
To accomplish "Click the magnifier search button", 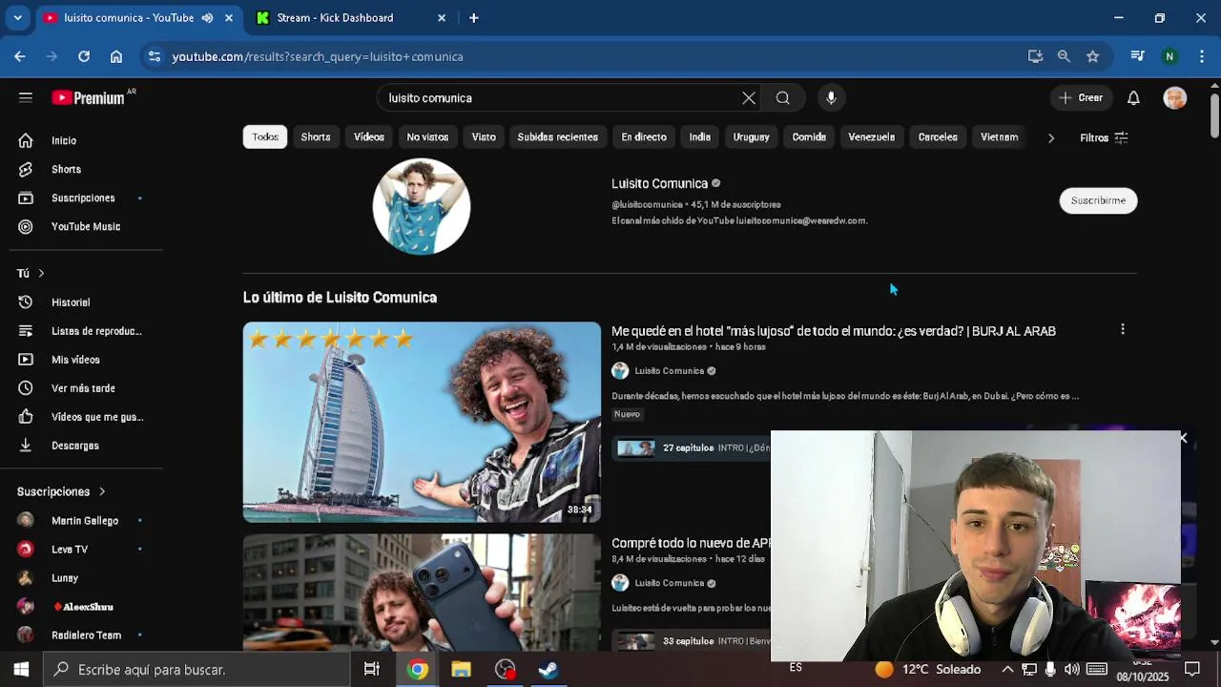I will (782, 97).
